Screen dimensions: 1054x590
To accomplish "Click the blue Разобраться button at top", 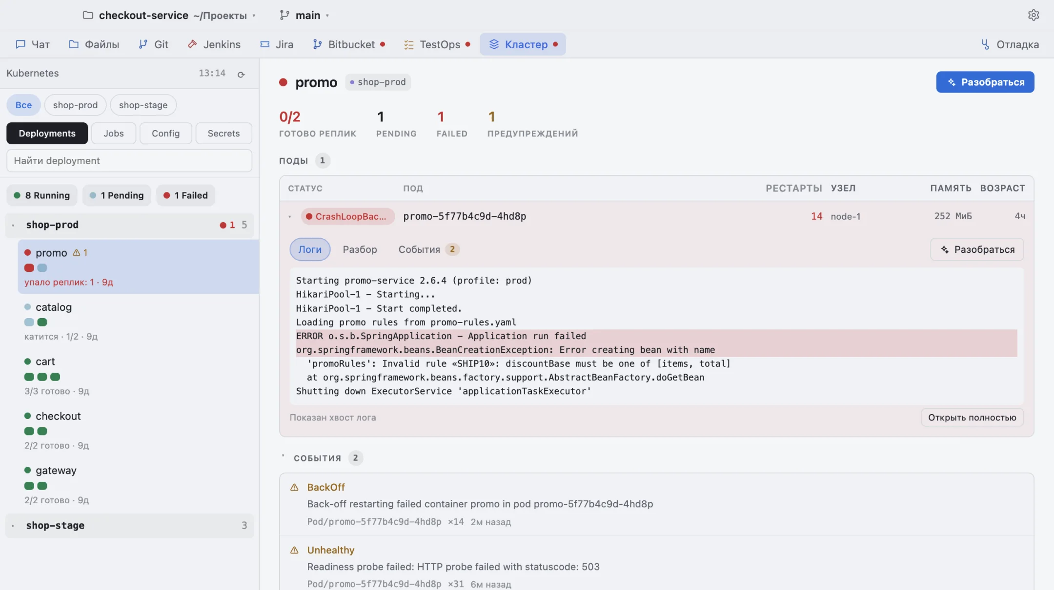I will [x=985, y=82].
